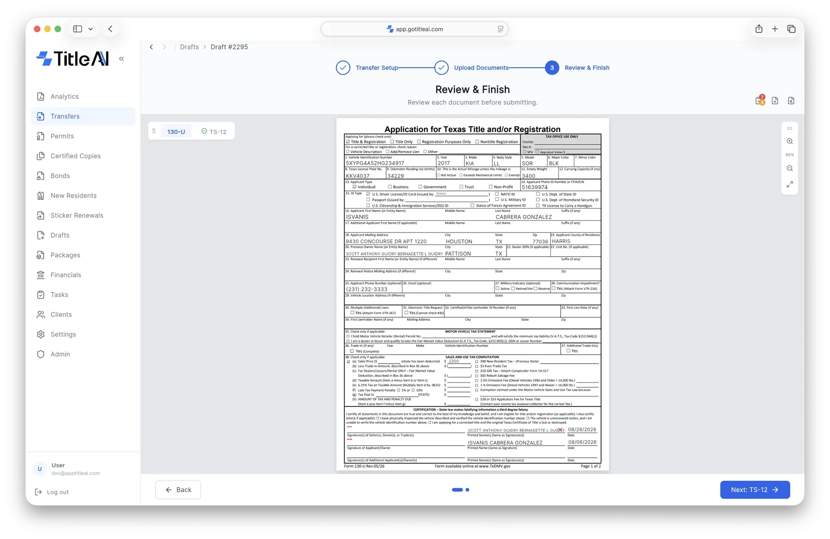
Task: Open the Bonds sidebar section
Action: pyautogui.click(x=83, y=176)
